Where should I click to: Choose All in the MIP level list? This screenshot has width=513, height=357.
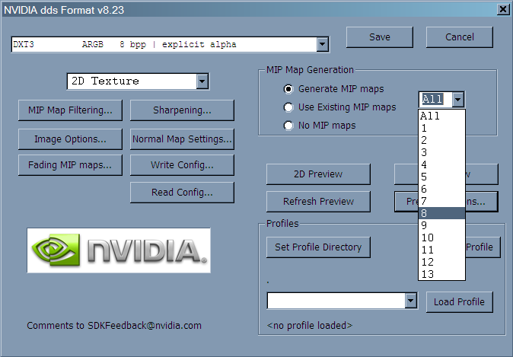(x=441, y=116)
